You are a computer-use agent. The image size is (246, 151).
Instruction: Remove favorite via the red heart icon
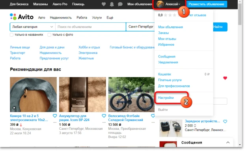(225, 78)
